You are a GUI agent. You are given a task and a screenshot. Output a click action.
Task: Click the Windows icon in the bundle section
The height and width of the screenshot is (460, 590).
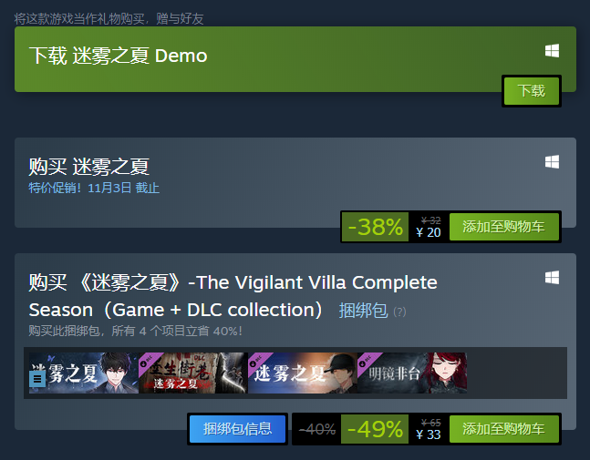pos(552,278)
